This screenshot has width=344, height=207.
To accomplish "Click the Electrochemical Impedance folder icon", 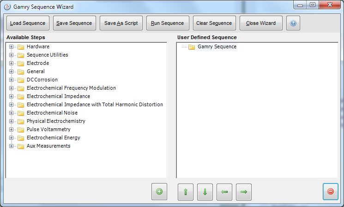I will point(21,97).
